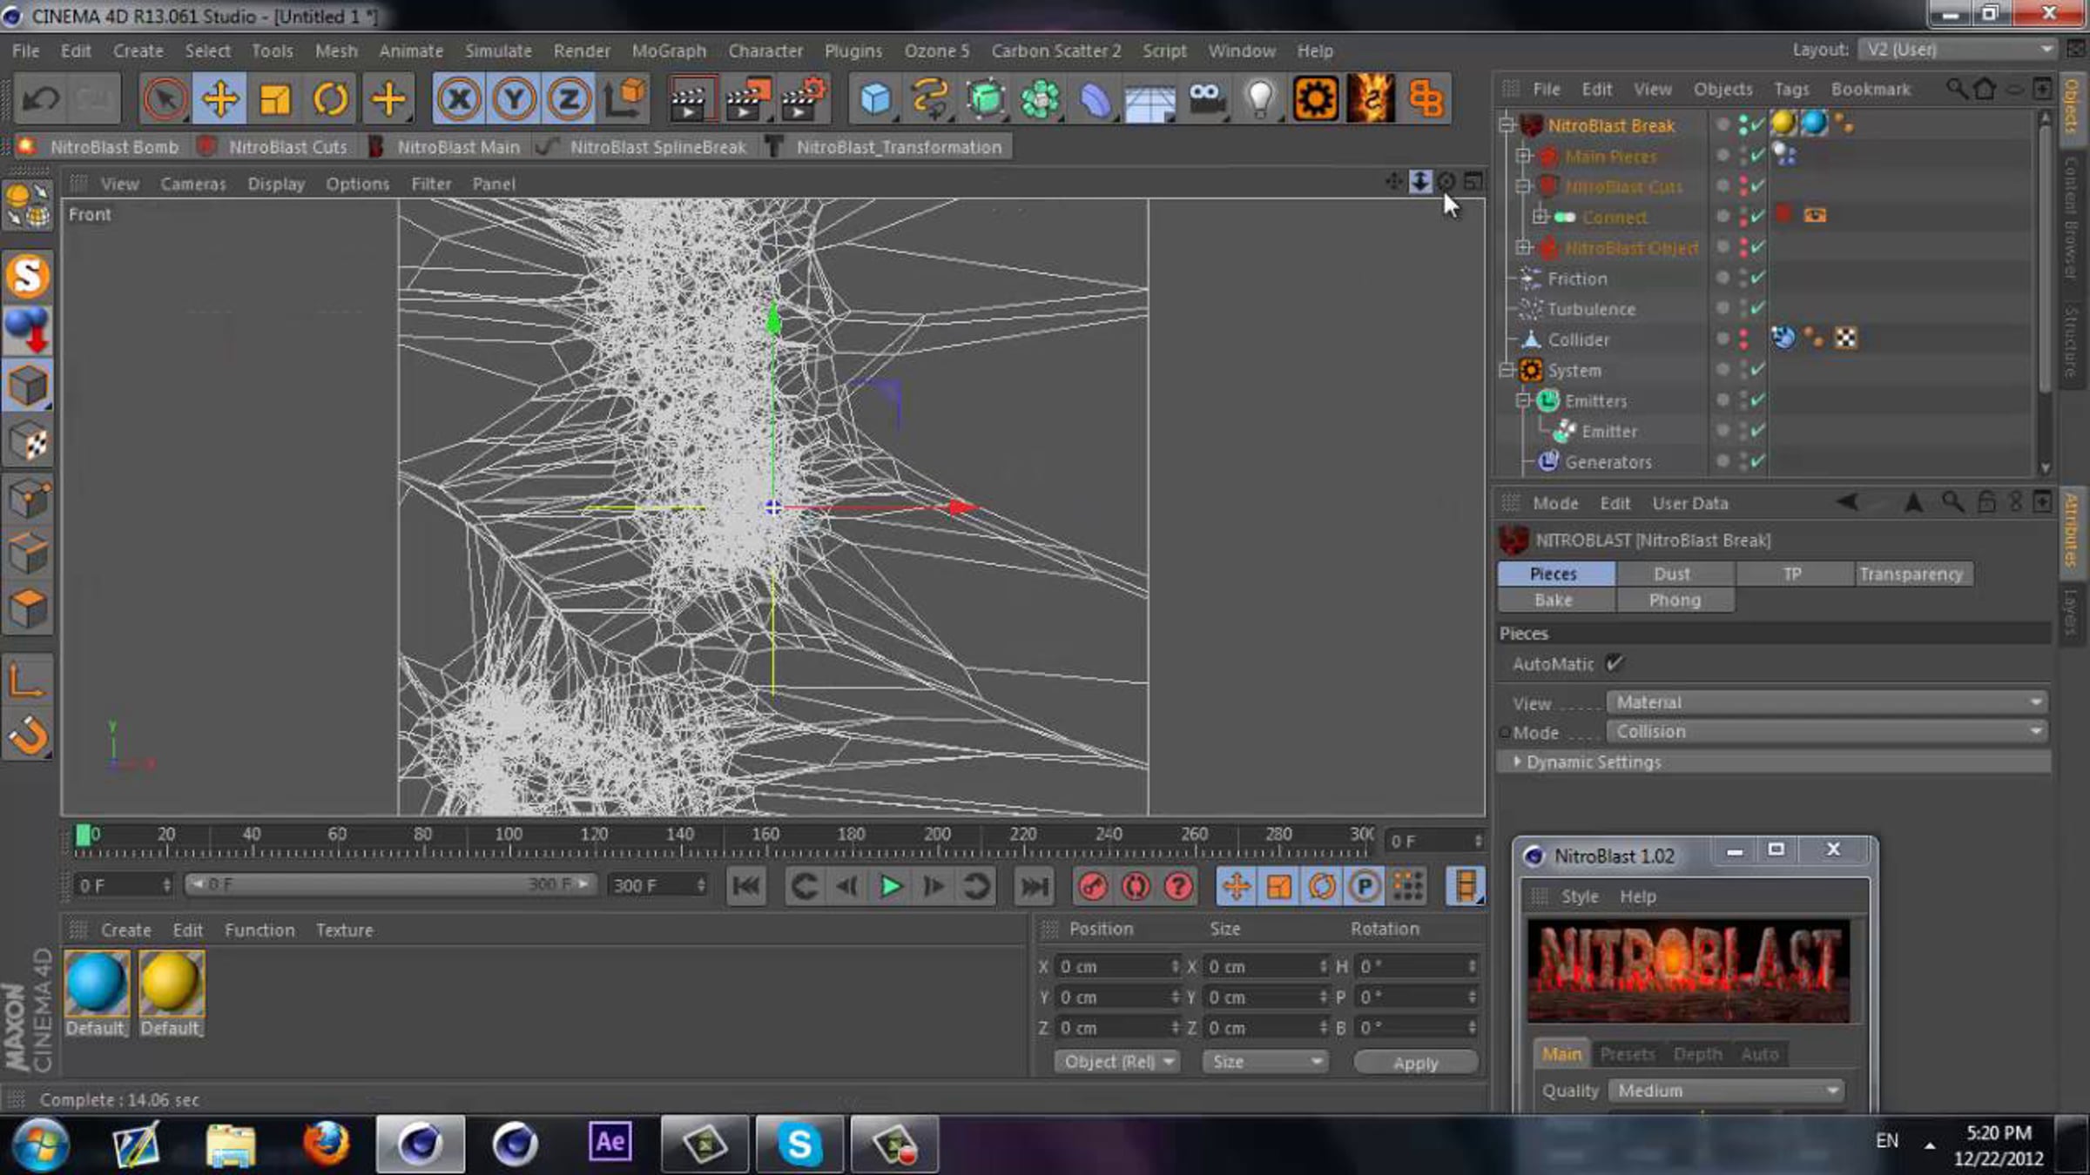Click Apply in the coordinates panel
2090x1175 pixels.
tap(1416, 1063)
